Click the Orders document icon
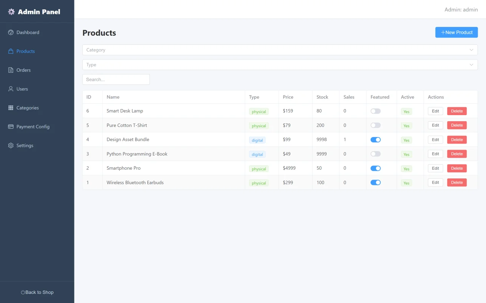 tap(11, 70)
